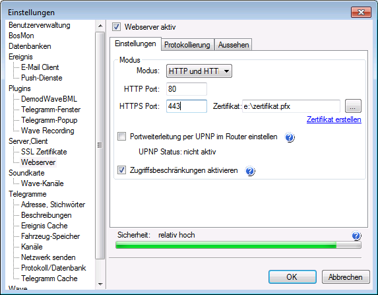Open Telegramm-Fenster settings
The image size is (378, 295).
coord(51,110)
